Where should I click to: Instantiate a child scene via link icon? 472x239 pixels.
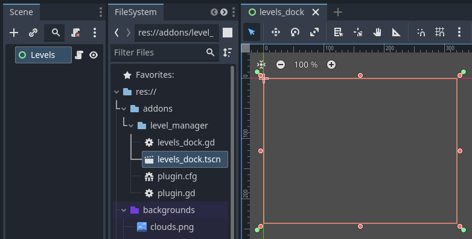[x=33, y=33]
